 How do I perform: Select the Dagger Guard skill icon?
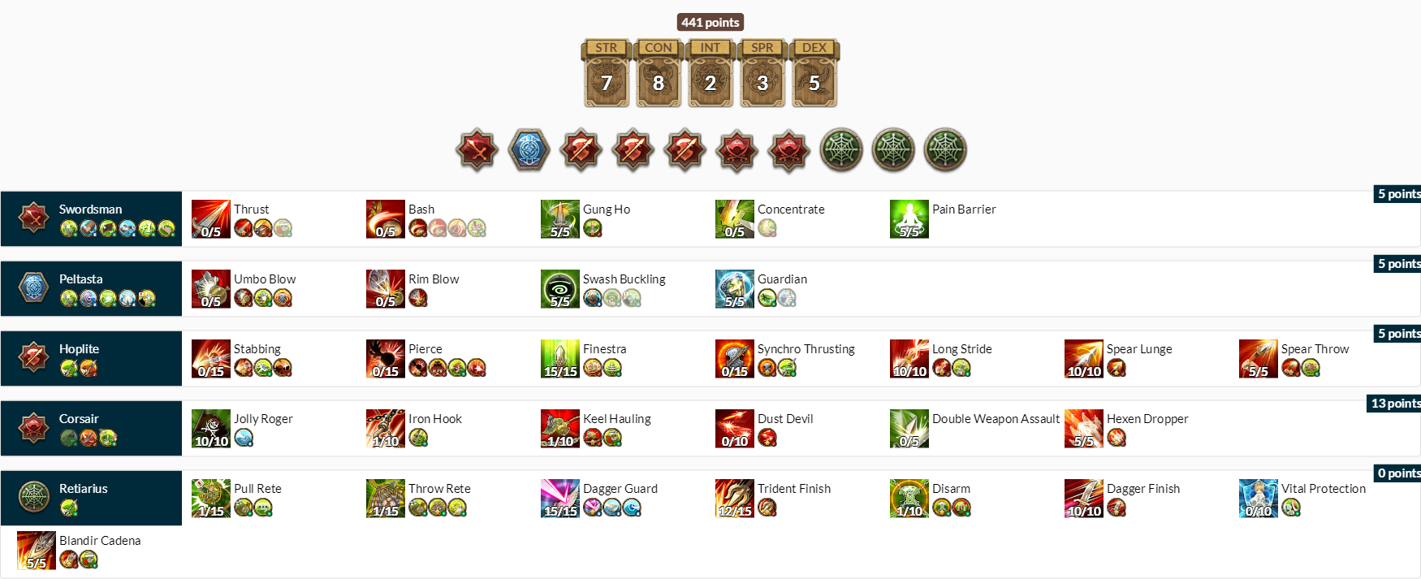pos(560,499)
